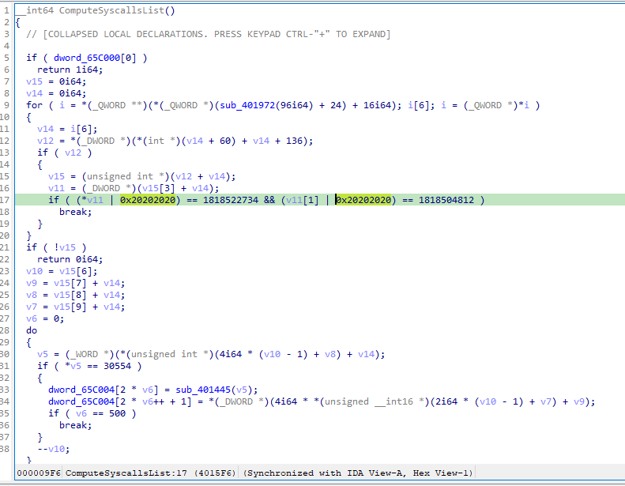Select the second 0x20202020 constant near v11[1]
625x486 pixels.
363,200
